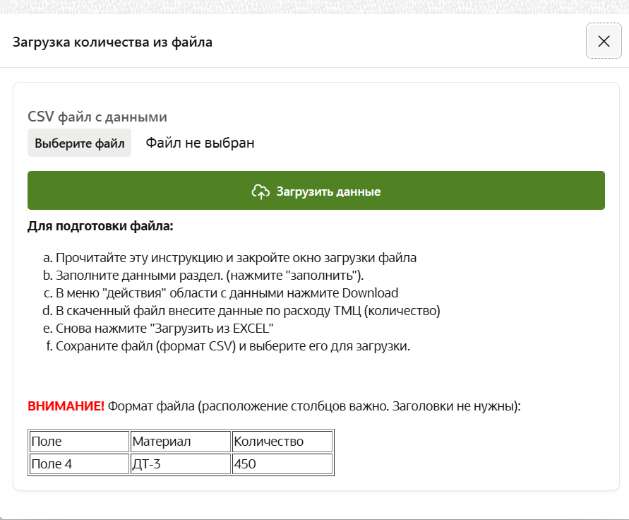Click the cloud upload icon
Screen dimensions: 629x520
(260, 191)
